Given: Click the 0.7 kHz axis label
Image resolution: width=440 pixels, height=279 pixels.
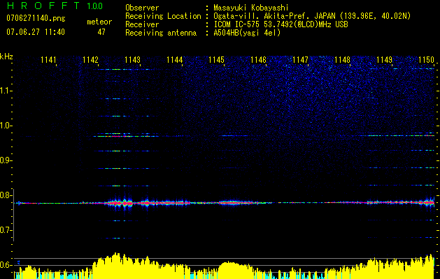Looking at the screenshot, I should point(6,230).
